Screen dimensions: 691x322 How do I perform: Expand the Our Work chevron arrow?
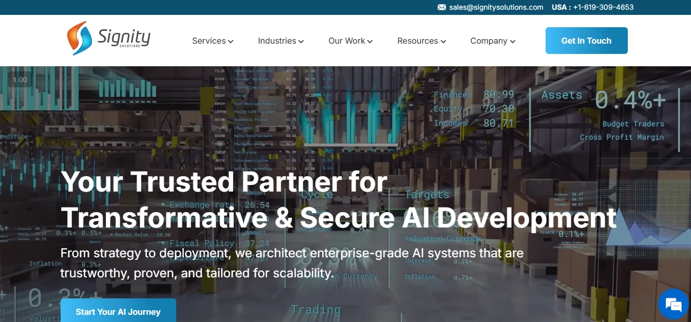370,42
